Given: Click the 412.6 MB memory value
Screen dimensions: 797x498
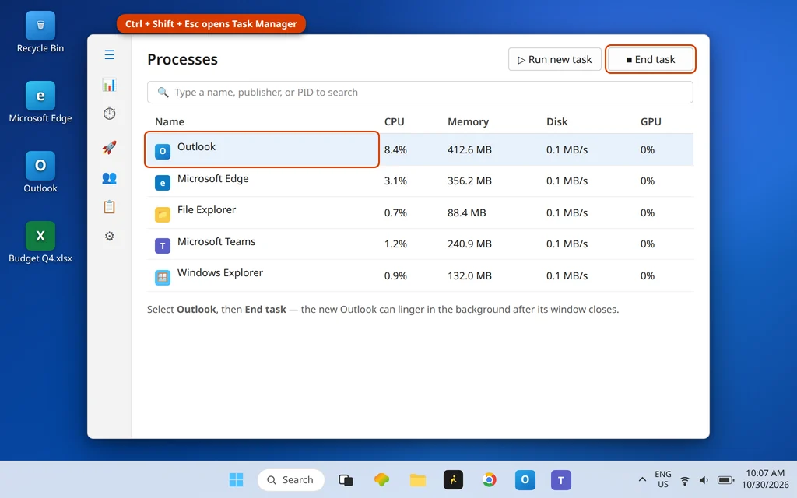Looking at the screenshot, I should (x=469, y=149).
